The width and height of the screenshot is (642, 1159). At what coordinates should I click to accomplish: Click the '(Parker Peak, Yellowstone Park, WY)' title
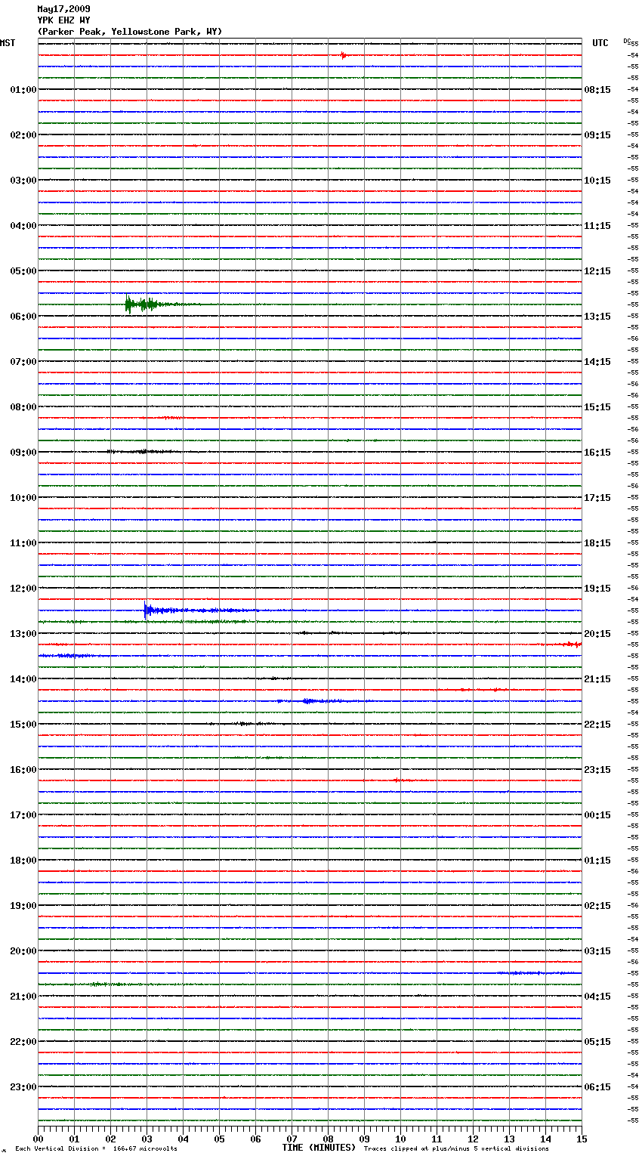pos(130,32)
